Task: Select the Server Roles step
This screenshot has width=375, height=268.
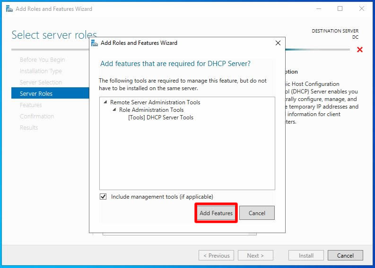Action: point(50,93)
